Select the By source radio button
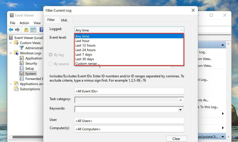 tap(50, 64)
